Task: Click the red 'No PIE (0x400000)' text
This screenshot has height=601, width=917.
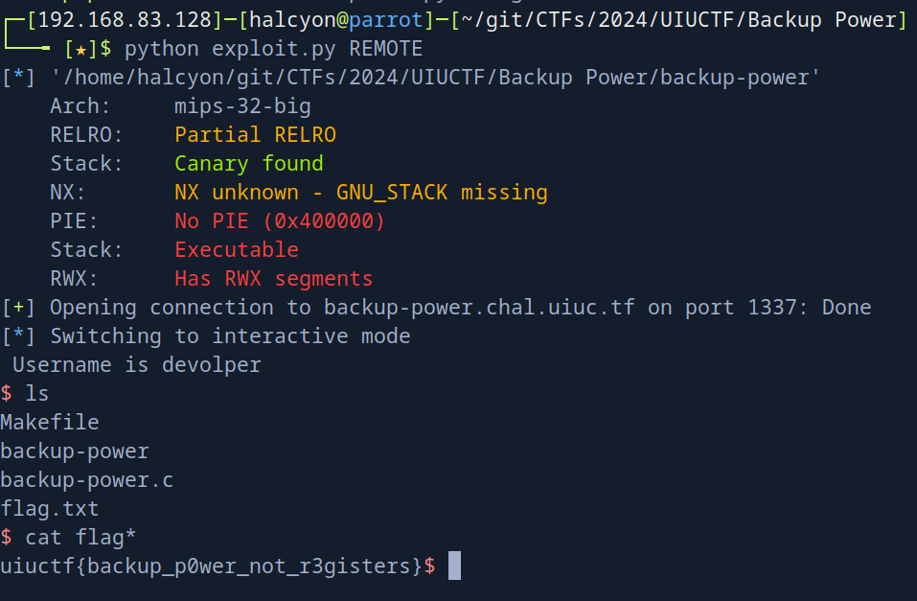Action: coord(280,221)
